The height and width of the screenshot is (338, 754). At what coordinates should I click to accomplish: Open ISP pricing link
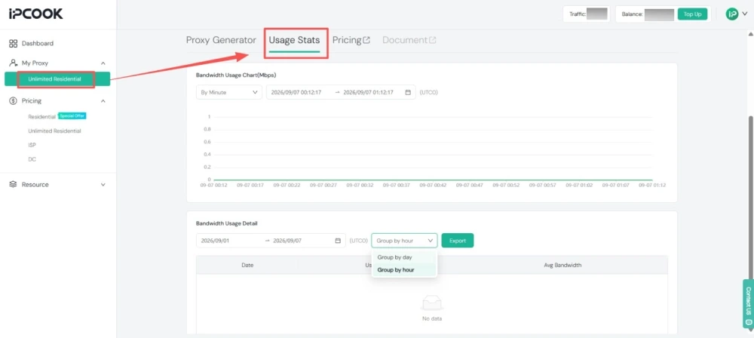[32, 145]
